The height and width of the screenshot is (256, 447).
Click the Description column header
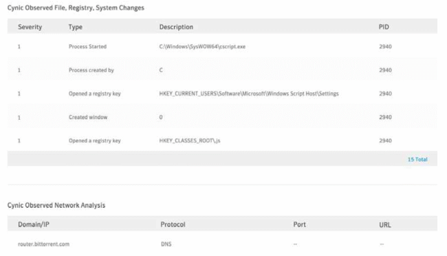(176, 27)
